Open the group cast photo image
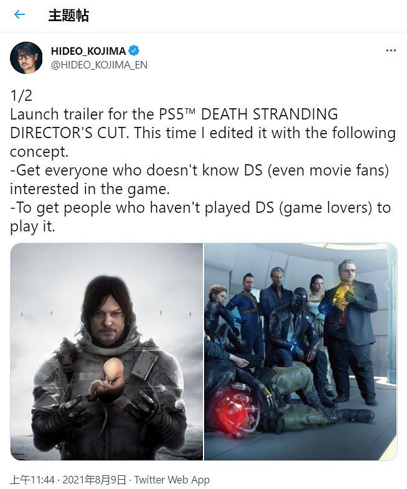 pos(301,352)
